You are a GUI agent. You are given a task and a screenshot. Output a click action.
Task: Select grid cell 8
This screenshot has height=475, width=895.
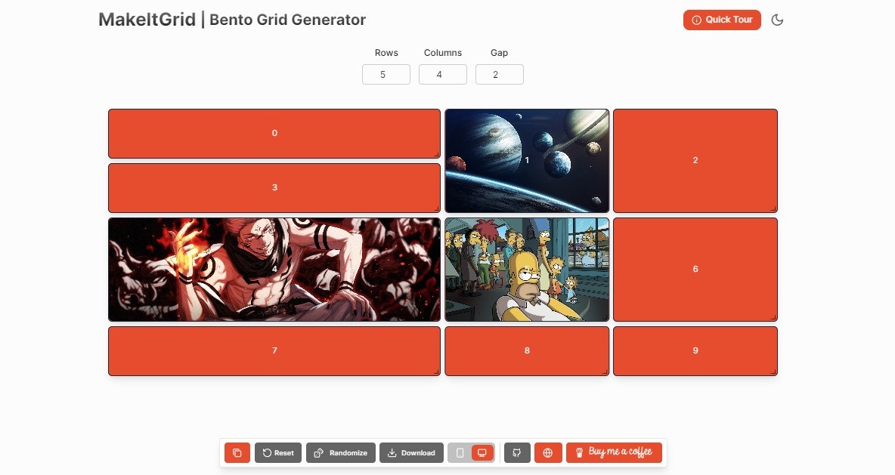[x=527, y=350]
